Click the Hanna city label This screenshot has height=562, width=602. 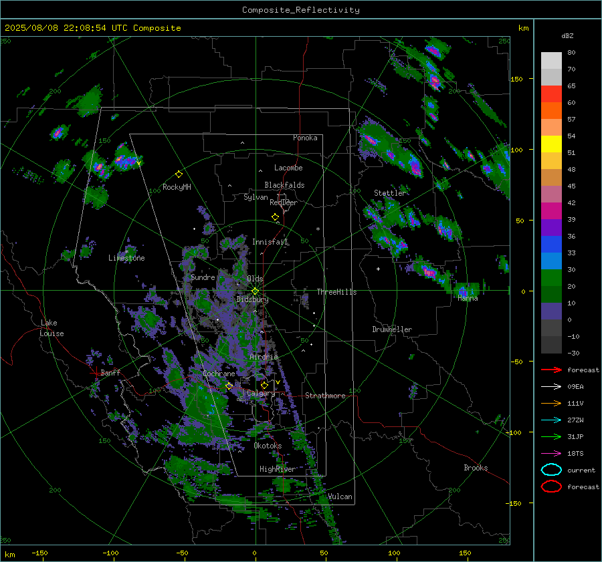468,299
